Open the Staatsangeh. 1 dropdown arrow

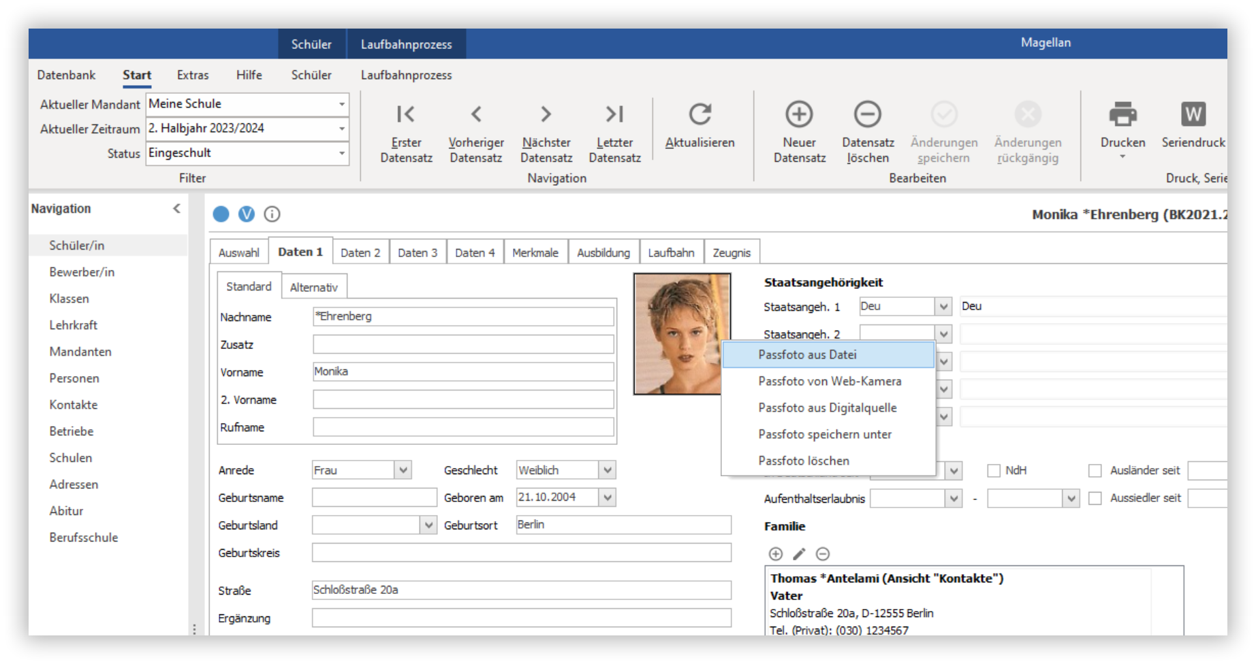[x=943, y=307]
